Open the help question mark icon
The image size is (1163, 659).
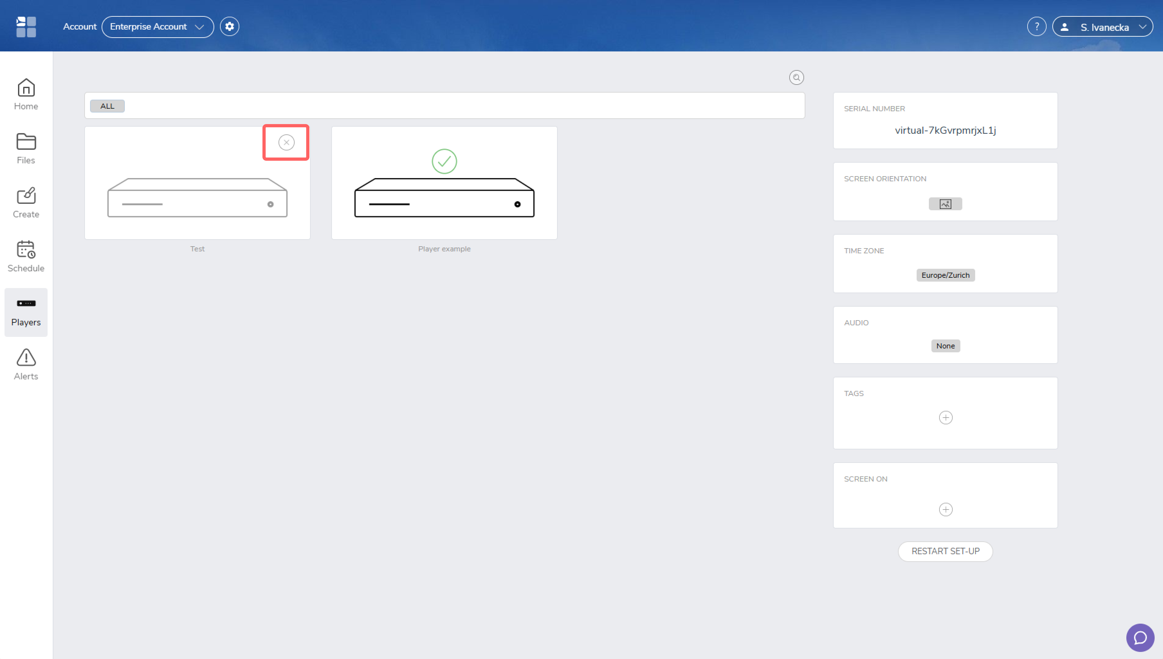coord(1037,27)
